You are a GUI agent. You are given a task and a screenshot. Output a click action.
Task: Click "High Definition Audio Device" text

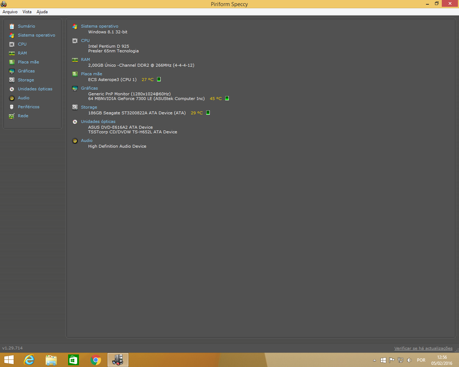(117, 146)
